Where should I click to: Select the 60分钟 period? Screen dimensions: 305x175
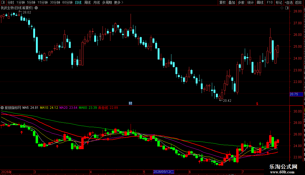tap(67, 2)
